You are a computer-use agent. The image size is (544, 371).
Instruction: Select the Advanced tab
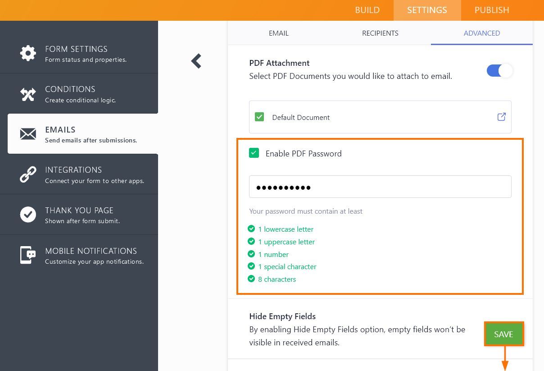tap(481, 33)
